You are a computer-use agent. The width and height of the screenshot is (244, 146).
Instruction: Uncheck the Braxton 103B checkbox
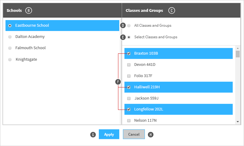pyautogui.click(x=129, y=53)
